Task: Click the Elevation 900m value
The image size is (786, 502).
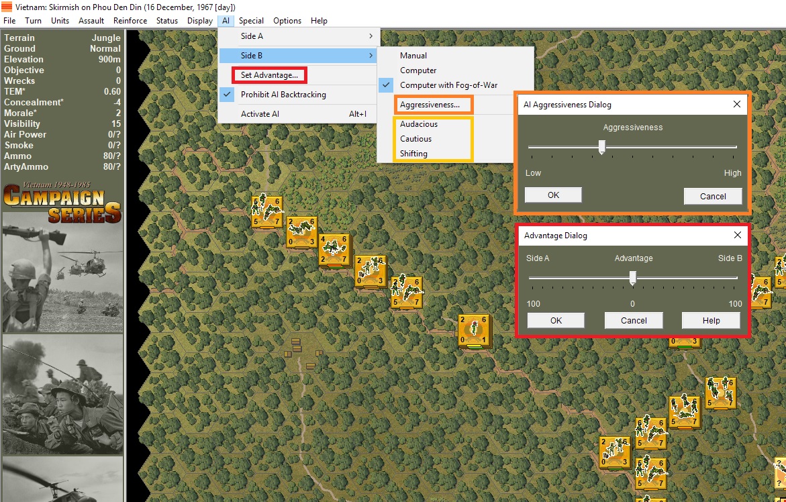Action: [x=109, y=59]
